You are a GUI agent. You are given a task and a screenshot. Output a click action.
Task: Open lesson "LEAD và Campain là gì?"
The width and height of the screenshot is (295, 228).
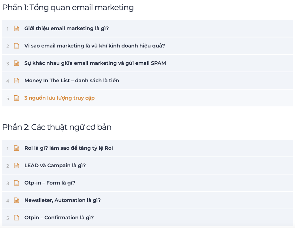click(55, 166)
